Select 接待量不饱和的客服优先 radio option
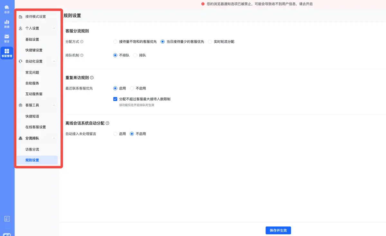Screen dimensions: 386x236 point(115,42)
